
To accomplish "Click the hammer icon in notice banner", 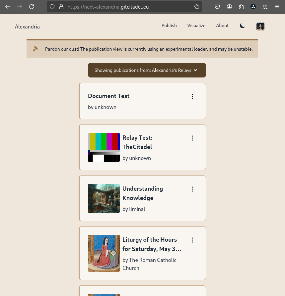I will [36, 49].
